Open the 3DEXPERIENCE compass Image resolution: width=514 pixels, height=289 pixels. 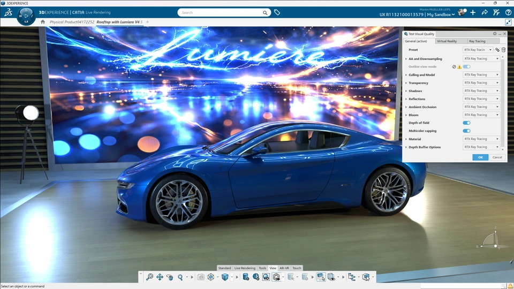click(26, 16)
